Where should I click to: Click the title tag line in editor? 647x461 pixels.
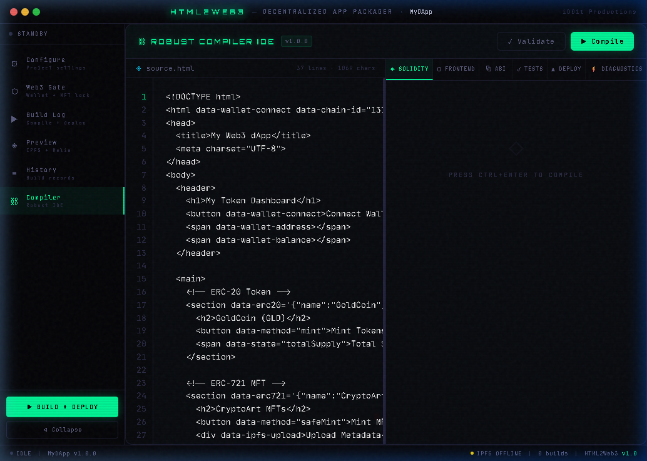coord(243,136)
